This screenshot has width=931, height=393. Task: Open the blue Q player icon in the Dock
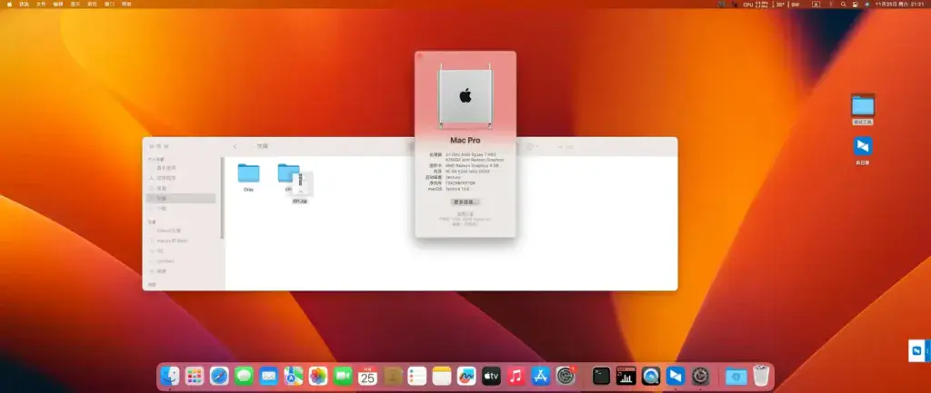tap(651, 376)
